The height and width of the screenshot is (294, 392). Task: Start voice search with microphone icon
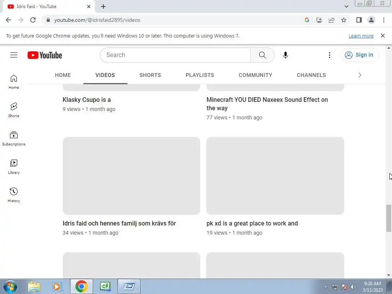tap(285, 55)
